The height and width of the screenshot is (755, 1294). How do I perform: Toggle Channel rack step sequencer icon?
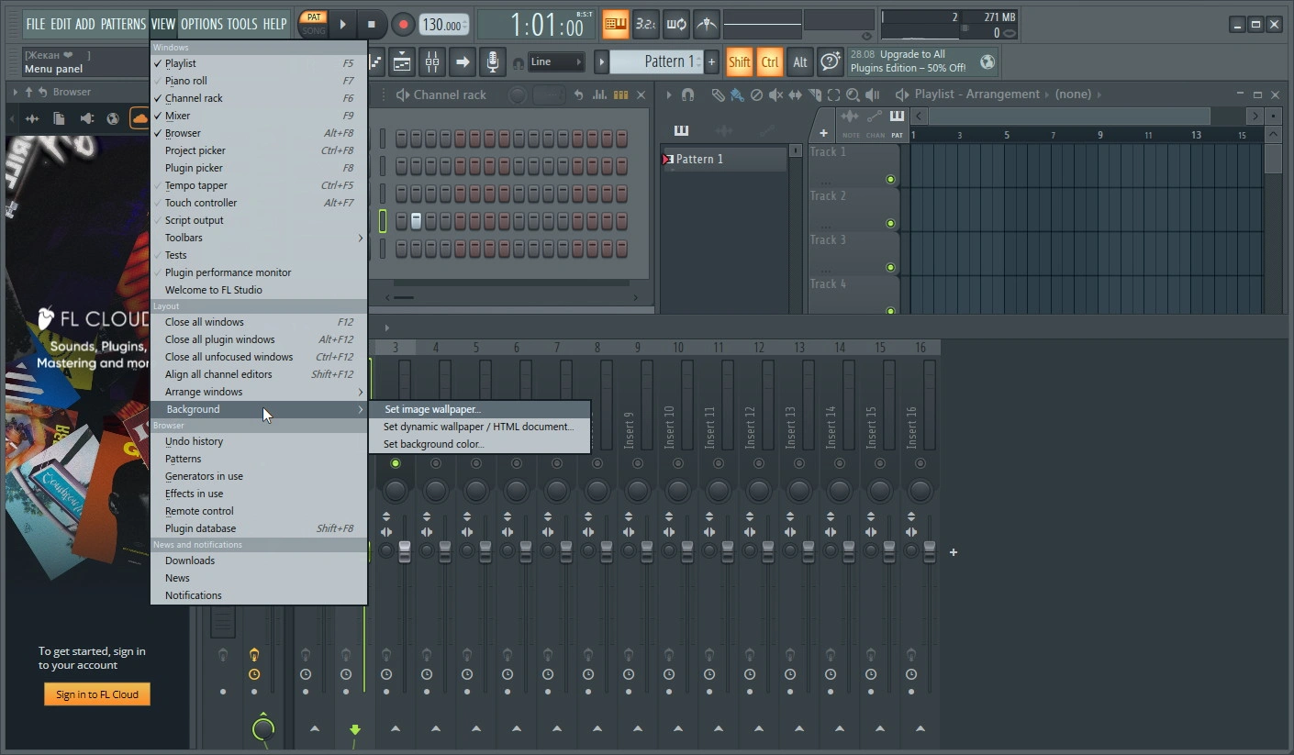click(x=620, y=94)
